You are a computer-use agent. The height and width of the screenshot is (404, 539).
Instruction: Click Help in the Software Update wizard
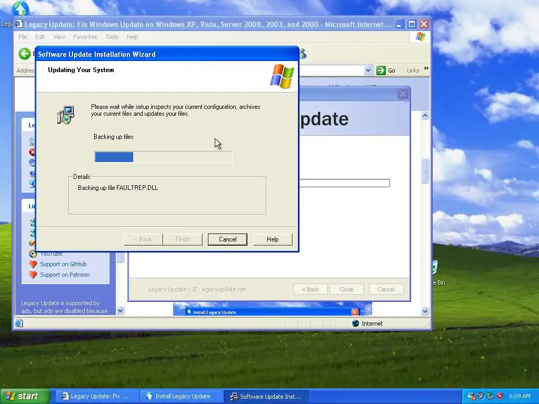click(273, 239)
